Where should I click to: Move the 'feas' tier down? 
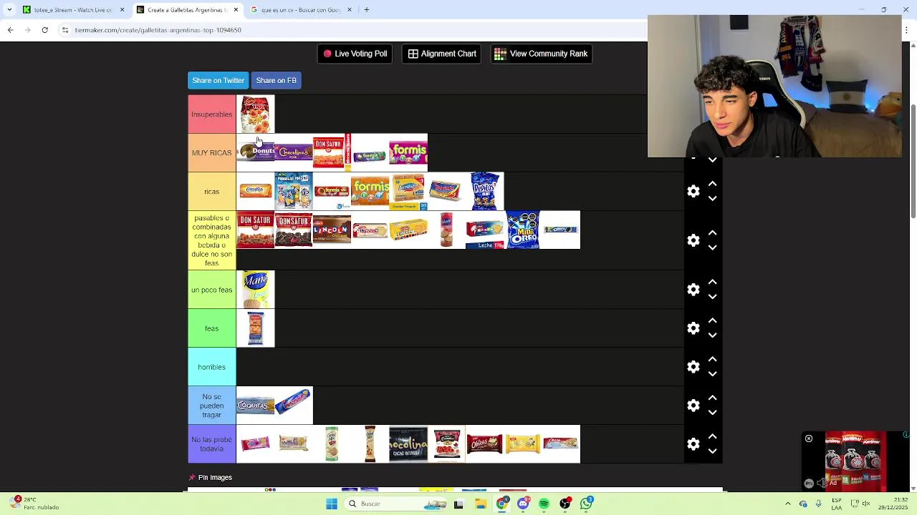(x=712, y=335)
